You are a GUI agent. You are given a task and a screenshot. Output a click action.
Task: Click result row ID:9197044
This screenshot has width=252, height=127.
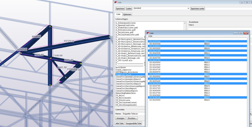pos(197,42)
